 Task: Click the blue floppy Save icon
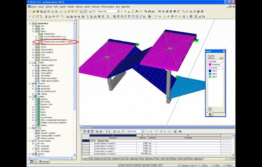pyautogui.click(x=45, y=11)
